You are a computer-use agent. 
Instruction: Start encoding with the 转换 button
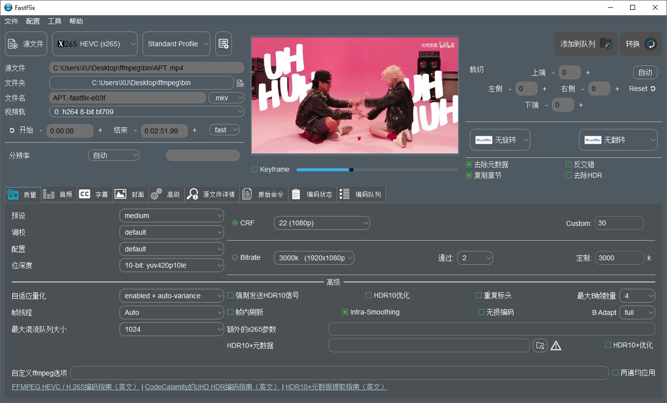[x=641, y=44]
